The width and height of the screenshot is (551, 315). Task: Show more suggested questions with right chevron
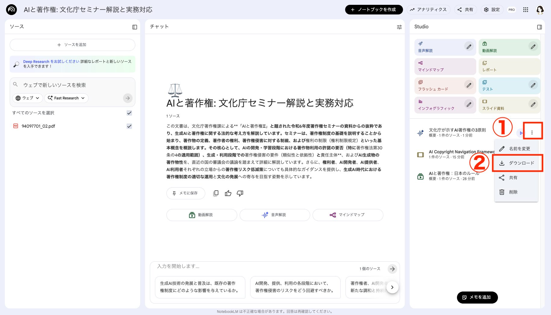pos(392,287)
